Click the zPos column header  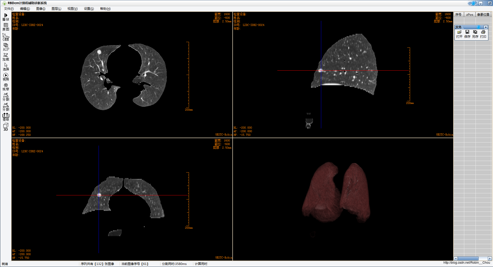[x=470, y=15]
